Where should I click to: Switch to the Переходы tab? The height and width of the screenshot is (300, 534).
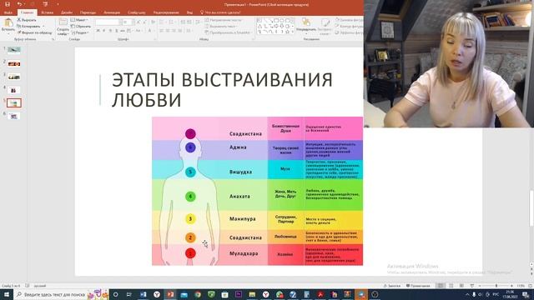(x=88, y=12)
